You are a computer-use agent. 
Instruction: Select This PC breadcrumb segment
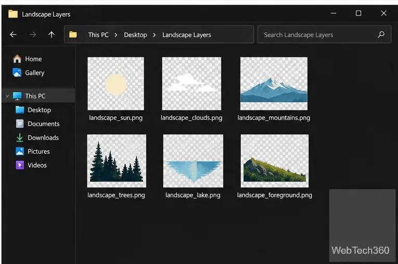98,35
